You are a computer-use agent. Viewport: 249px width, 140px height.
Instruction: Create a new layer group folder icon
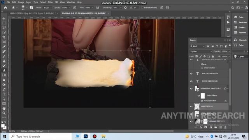pos(216,127)
